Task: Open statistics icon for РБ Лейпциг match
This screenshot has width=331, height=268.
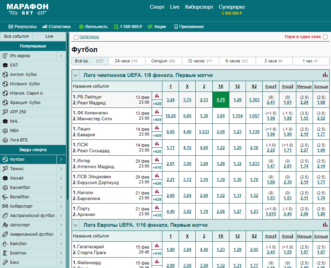Action: [157, 96]
